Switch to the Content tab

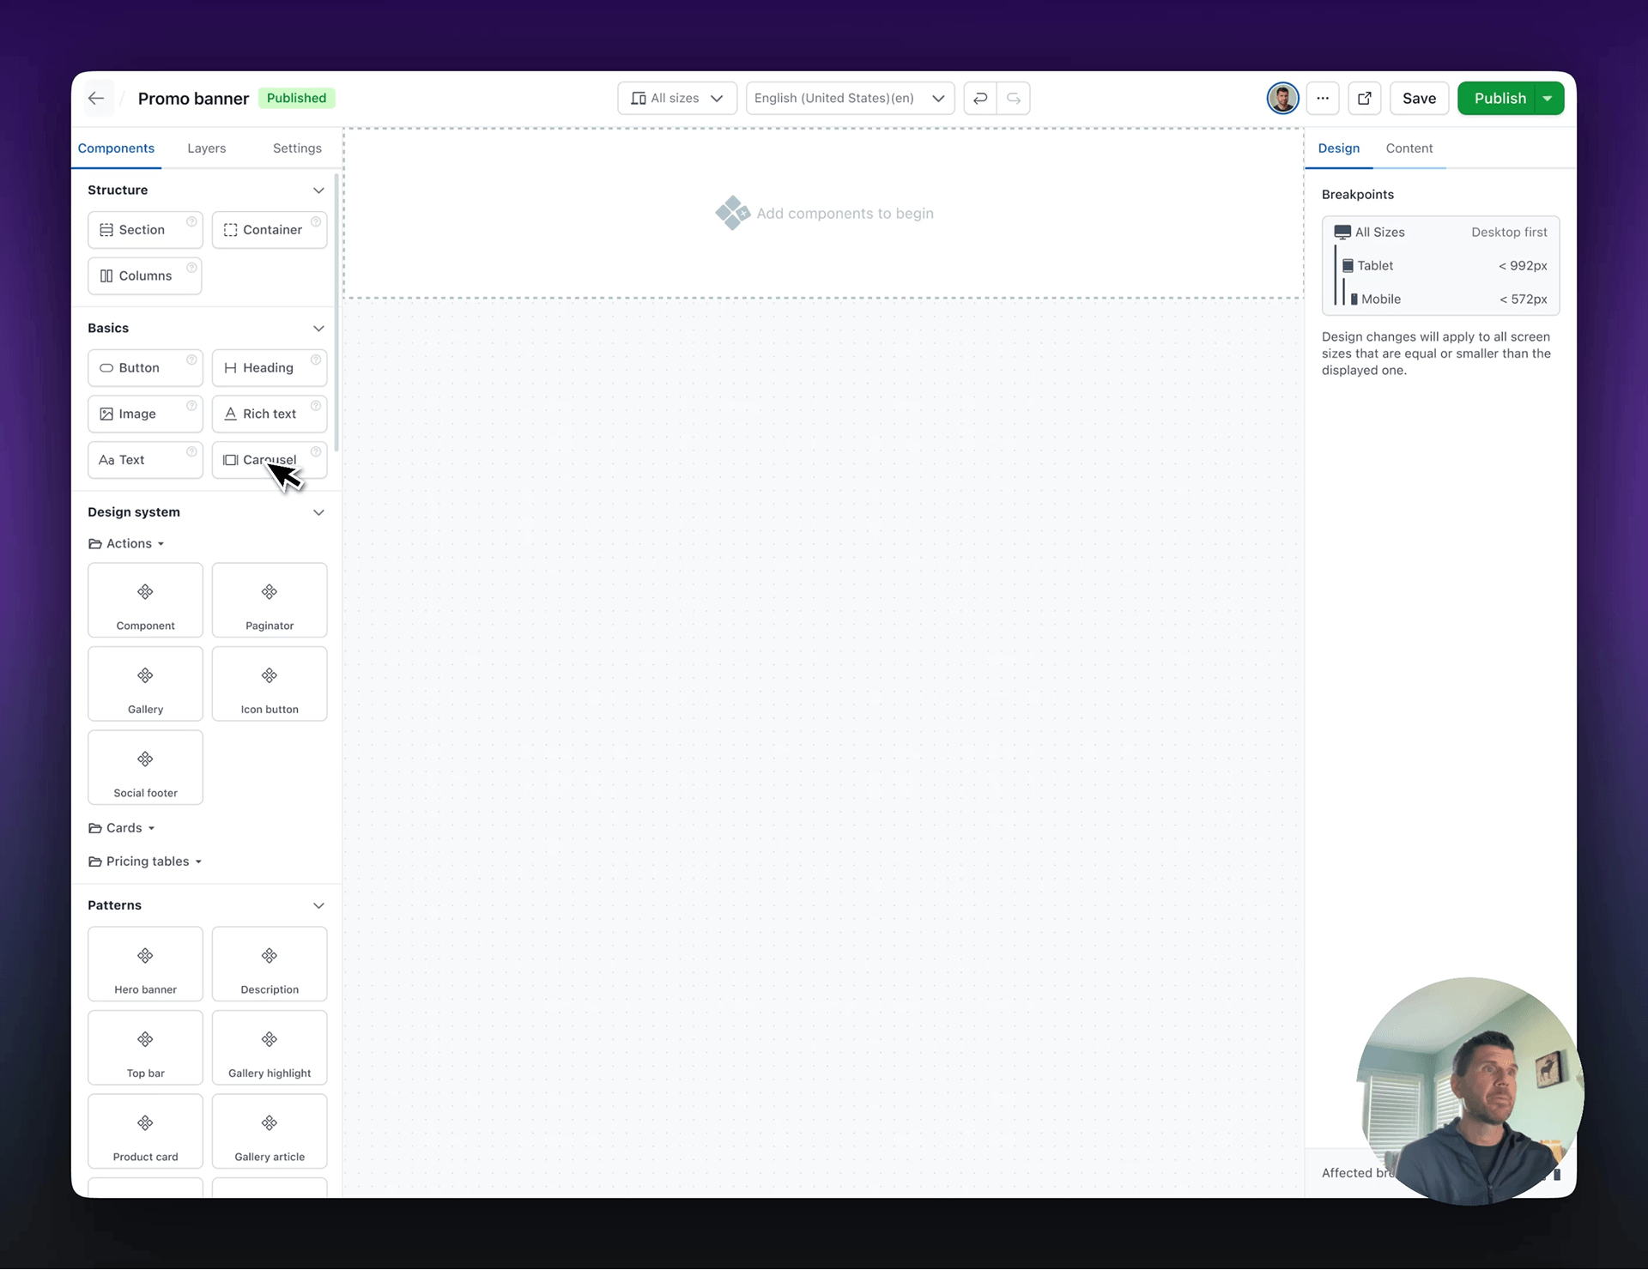coord(1409,148)
